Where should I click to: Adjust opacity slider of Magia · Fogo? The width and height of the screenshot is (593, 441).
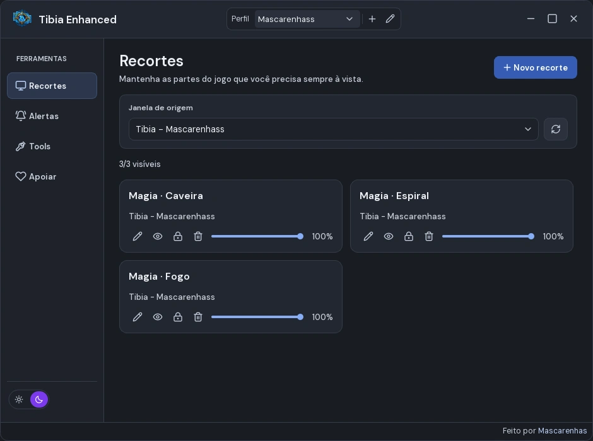257,317
